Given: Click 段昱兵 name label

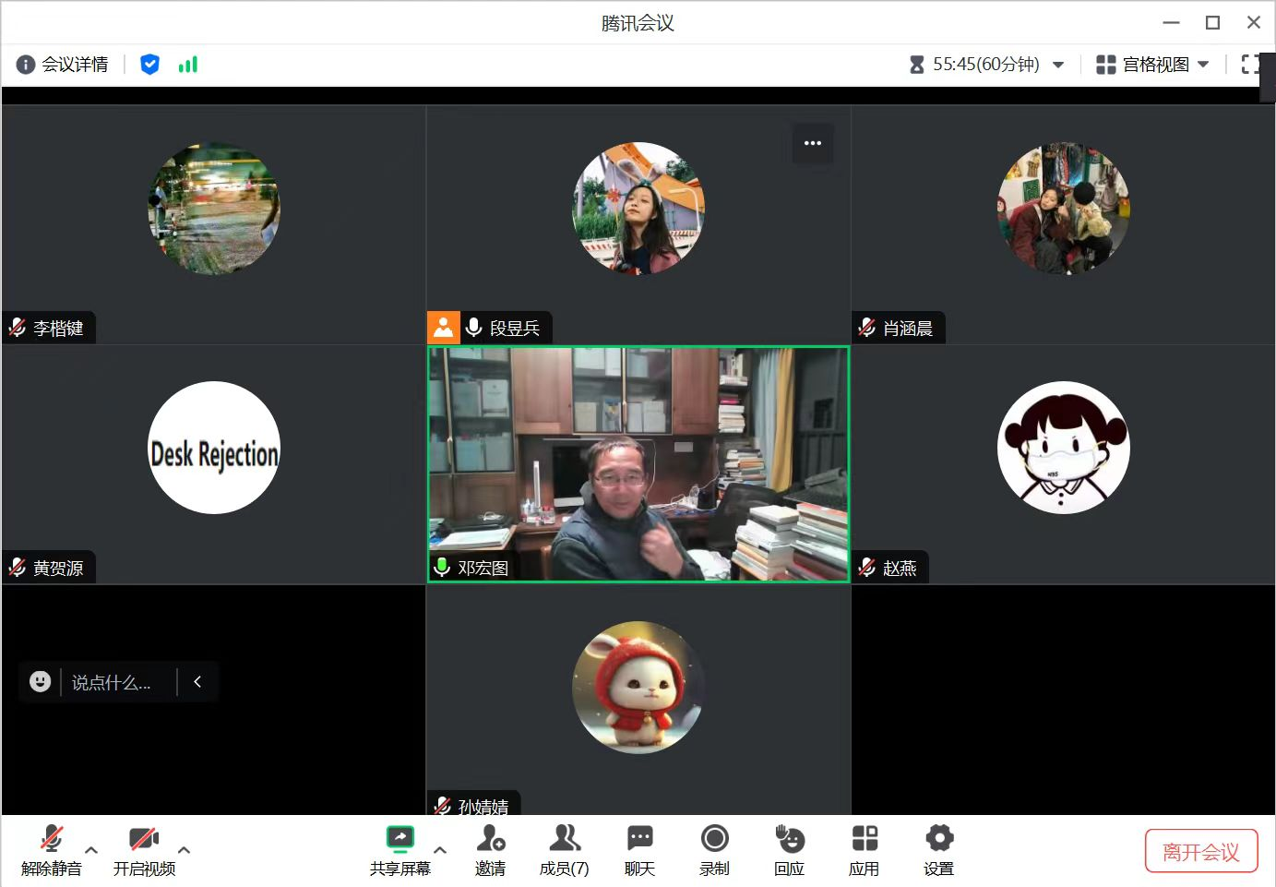Looking at the screenshot, I should (x=515, y=328).
